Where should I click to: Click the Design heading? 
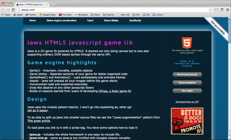37,99
